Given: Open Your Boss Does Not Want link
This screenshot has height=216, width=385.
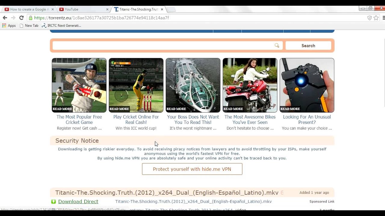Looking at the screenshot, I should click(193, 119).
